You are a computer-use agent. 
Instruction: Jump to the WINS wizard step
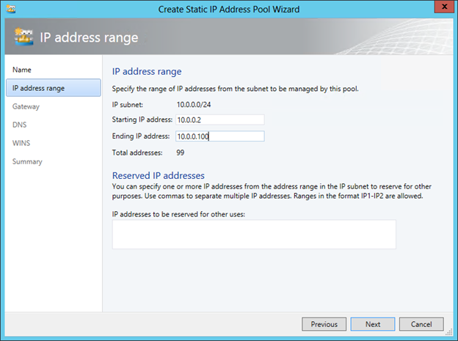(x=21, y=143)
